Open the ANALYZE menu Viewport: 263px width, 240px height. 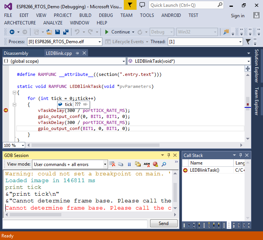[53, 23]
